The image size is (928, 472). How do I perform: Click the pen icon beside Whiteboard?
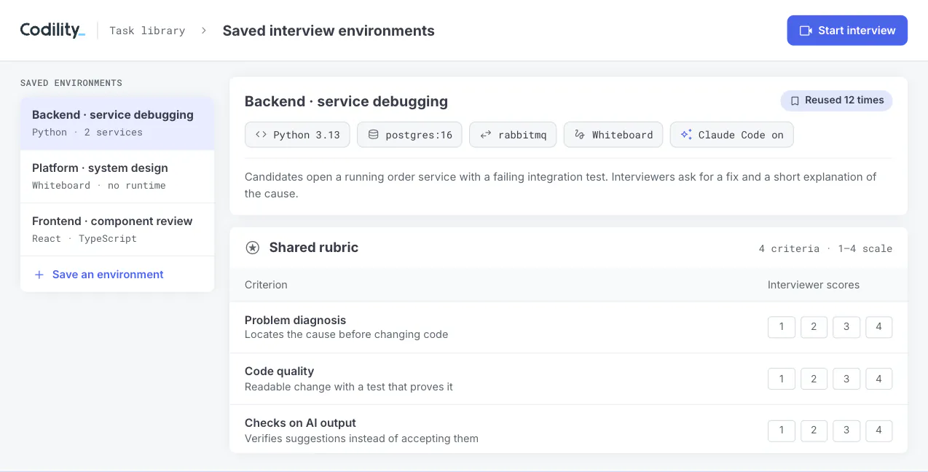coord(580,135)
